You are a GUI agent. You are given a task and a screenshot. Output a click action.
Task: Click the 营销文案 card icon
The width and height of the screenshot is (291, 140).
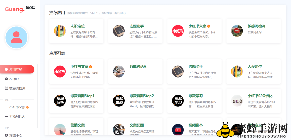point(60,130)
